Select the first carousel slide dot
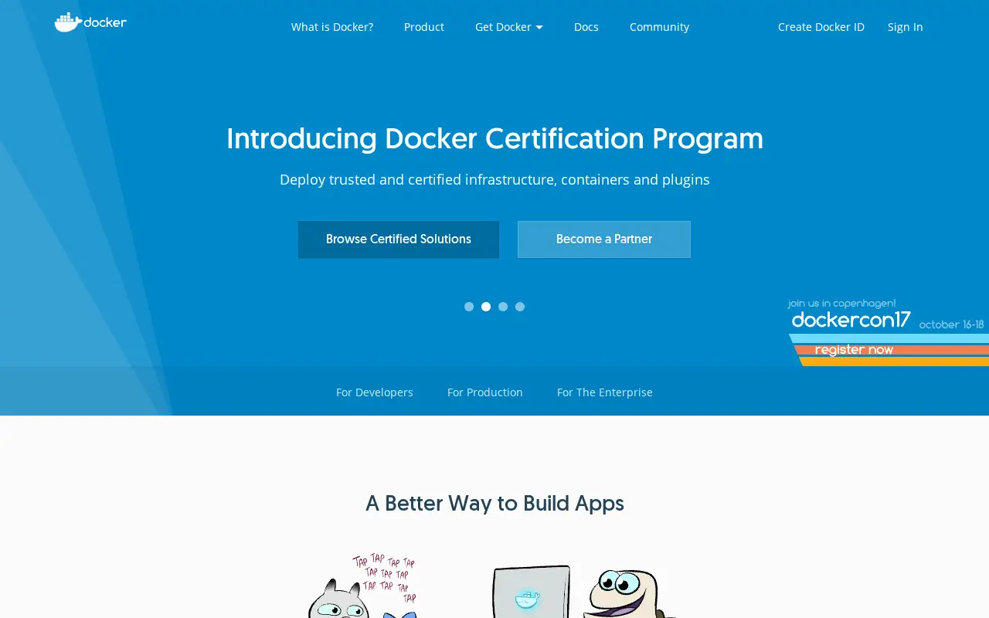Screen dimensions: 989x618 (469, 307)
